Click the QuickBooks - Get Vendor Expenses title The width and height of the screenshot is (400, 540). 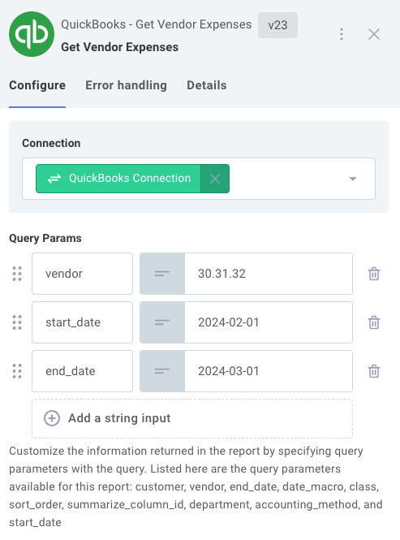[x=157, y=24]
